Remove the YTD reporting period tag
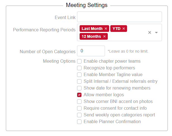Screen dimensions: 172x136 (x=124, y=29)
